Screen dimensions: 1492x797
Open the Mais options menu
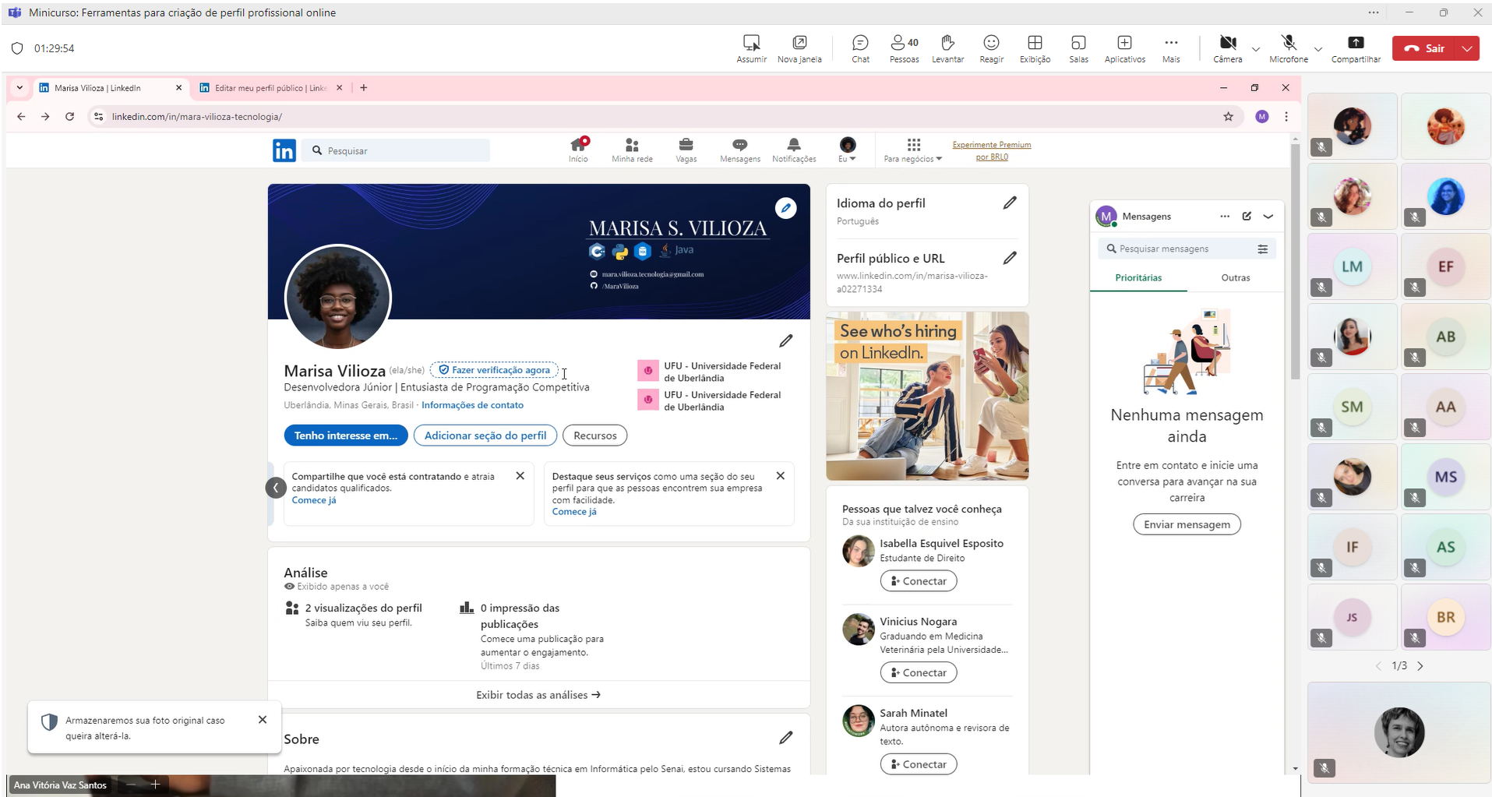(1171, 48)
